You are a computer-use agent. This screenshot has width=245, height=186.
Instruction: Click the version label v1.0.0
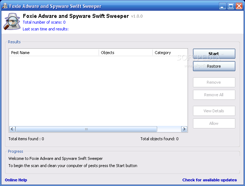coord(137,16)
